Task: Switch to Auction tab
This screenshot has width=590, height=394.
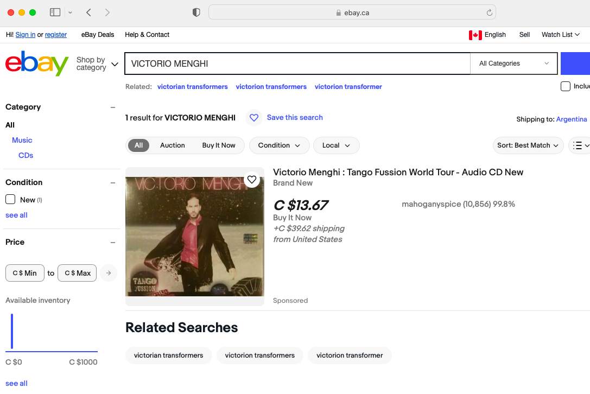Action: pyautogui.click(x=173, y=145)
